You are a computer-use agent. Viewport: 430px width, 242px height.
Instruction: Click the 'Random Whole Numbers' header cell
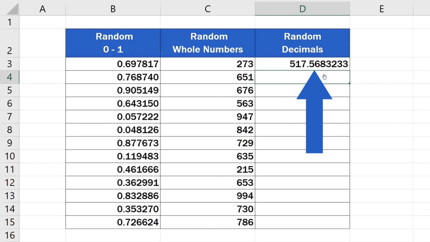point(207,43)
